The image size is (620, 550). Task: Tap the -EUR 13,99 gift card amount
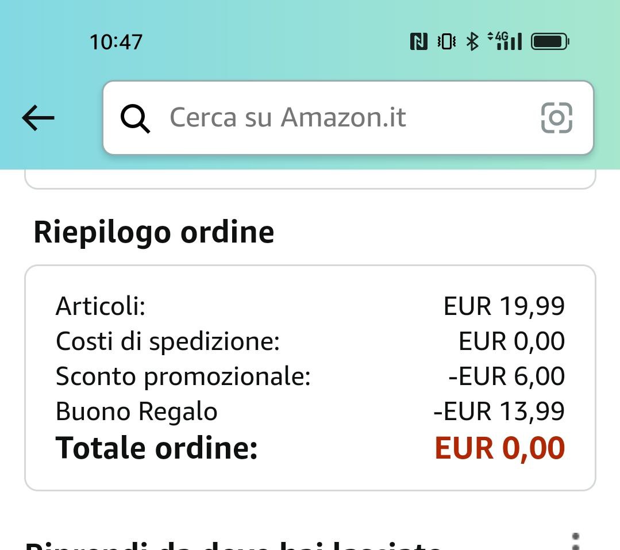(499, 411)
